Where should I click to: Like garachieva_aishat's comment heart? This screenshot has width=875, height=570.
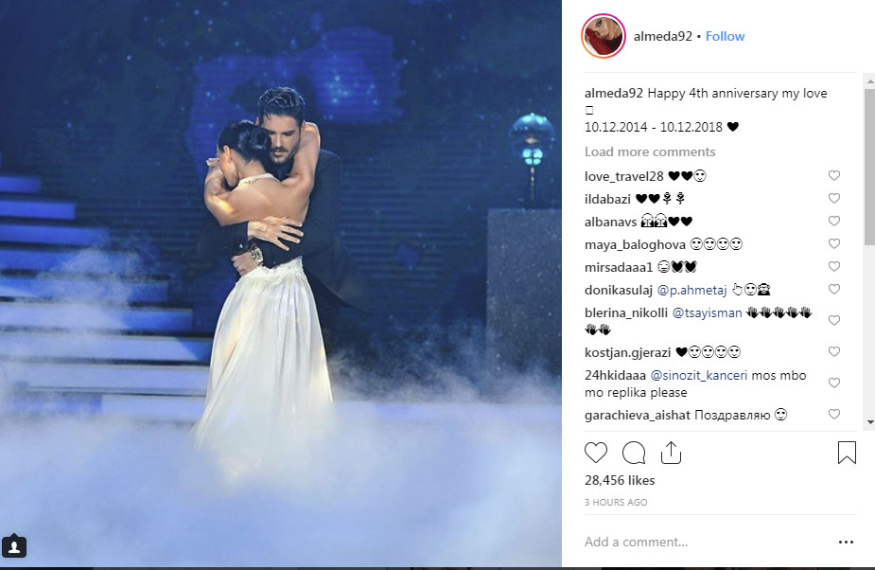(833, 414)
